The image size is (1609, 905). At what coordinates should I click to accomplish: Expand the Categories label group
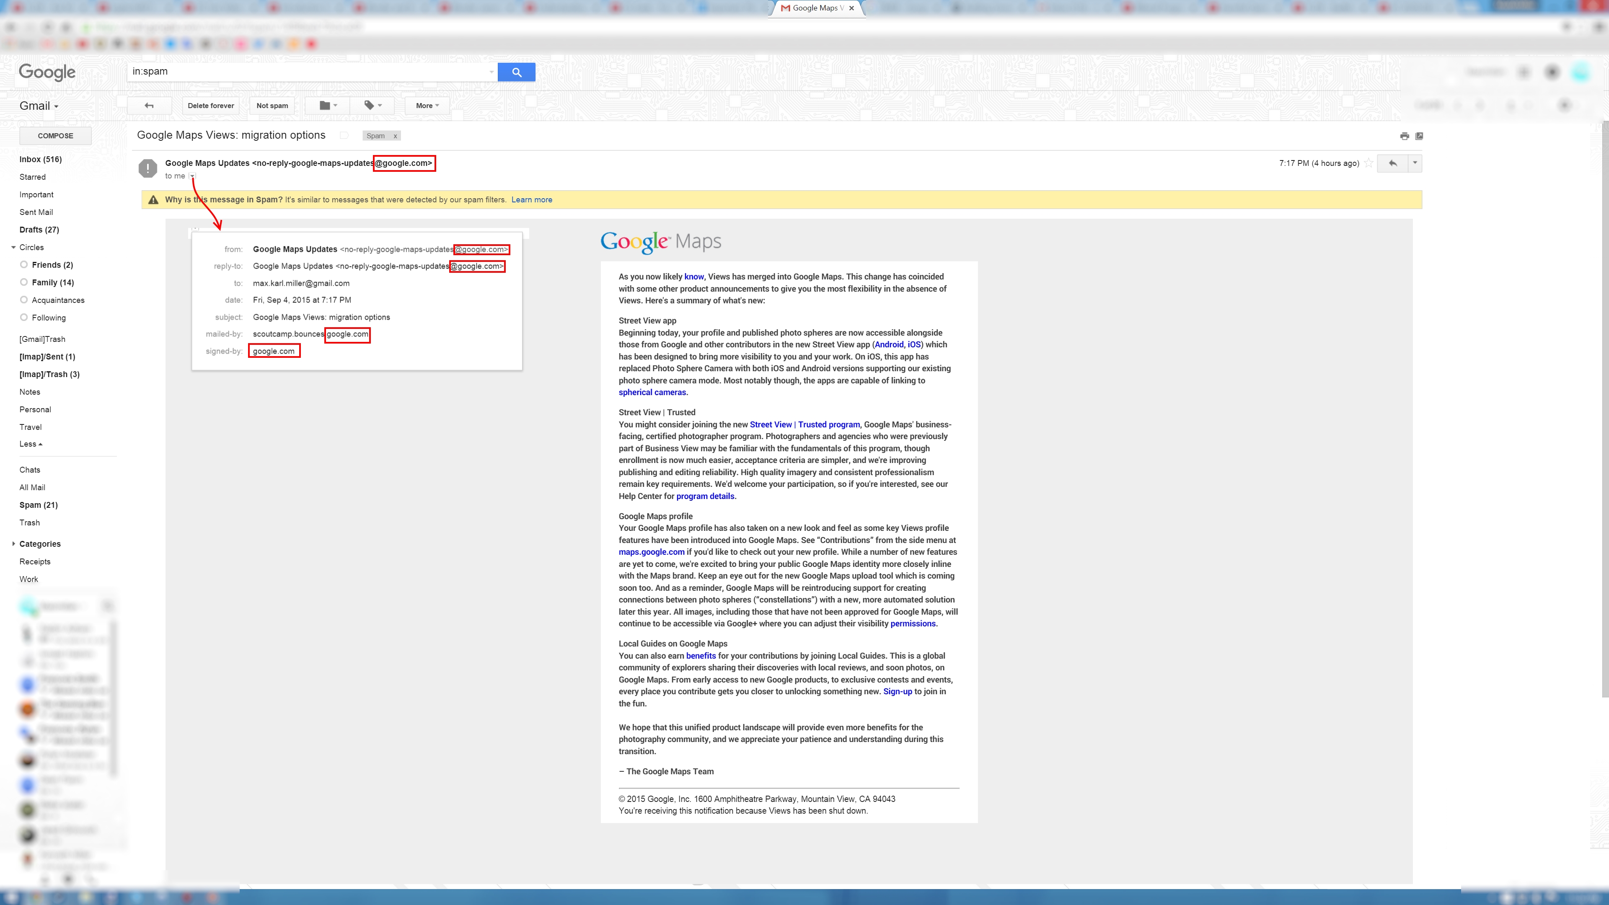(14, 544)
